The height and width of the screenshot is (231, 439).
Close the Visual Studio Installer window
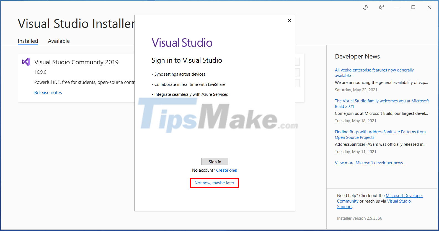click(x=429, y=7)
